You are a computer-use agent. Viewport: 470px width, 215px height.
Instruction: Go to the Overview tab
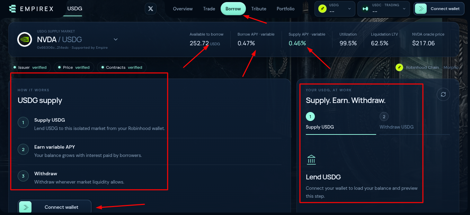coord(183,9)
